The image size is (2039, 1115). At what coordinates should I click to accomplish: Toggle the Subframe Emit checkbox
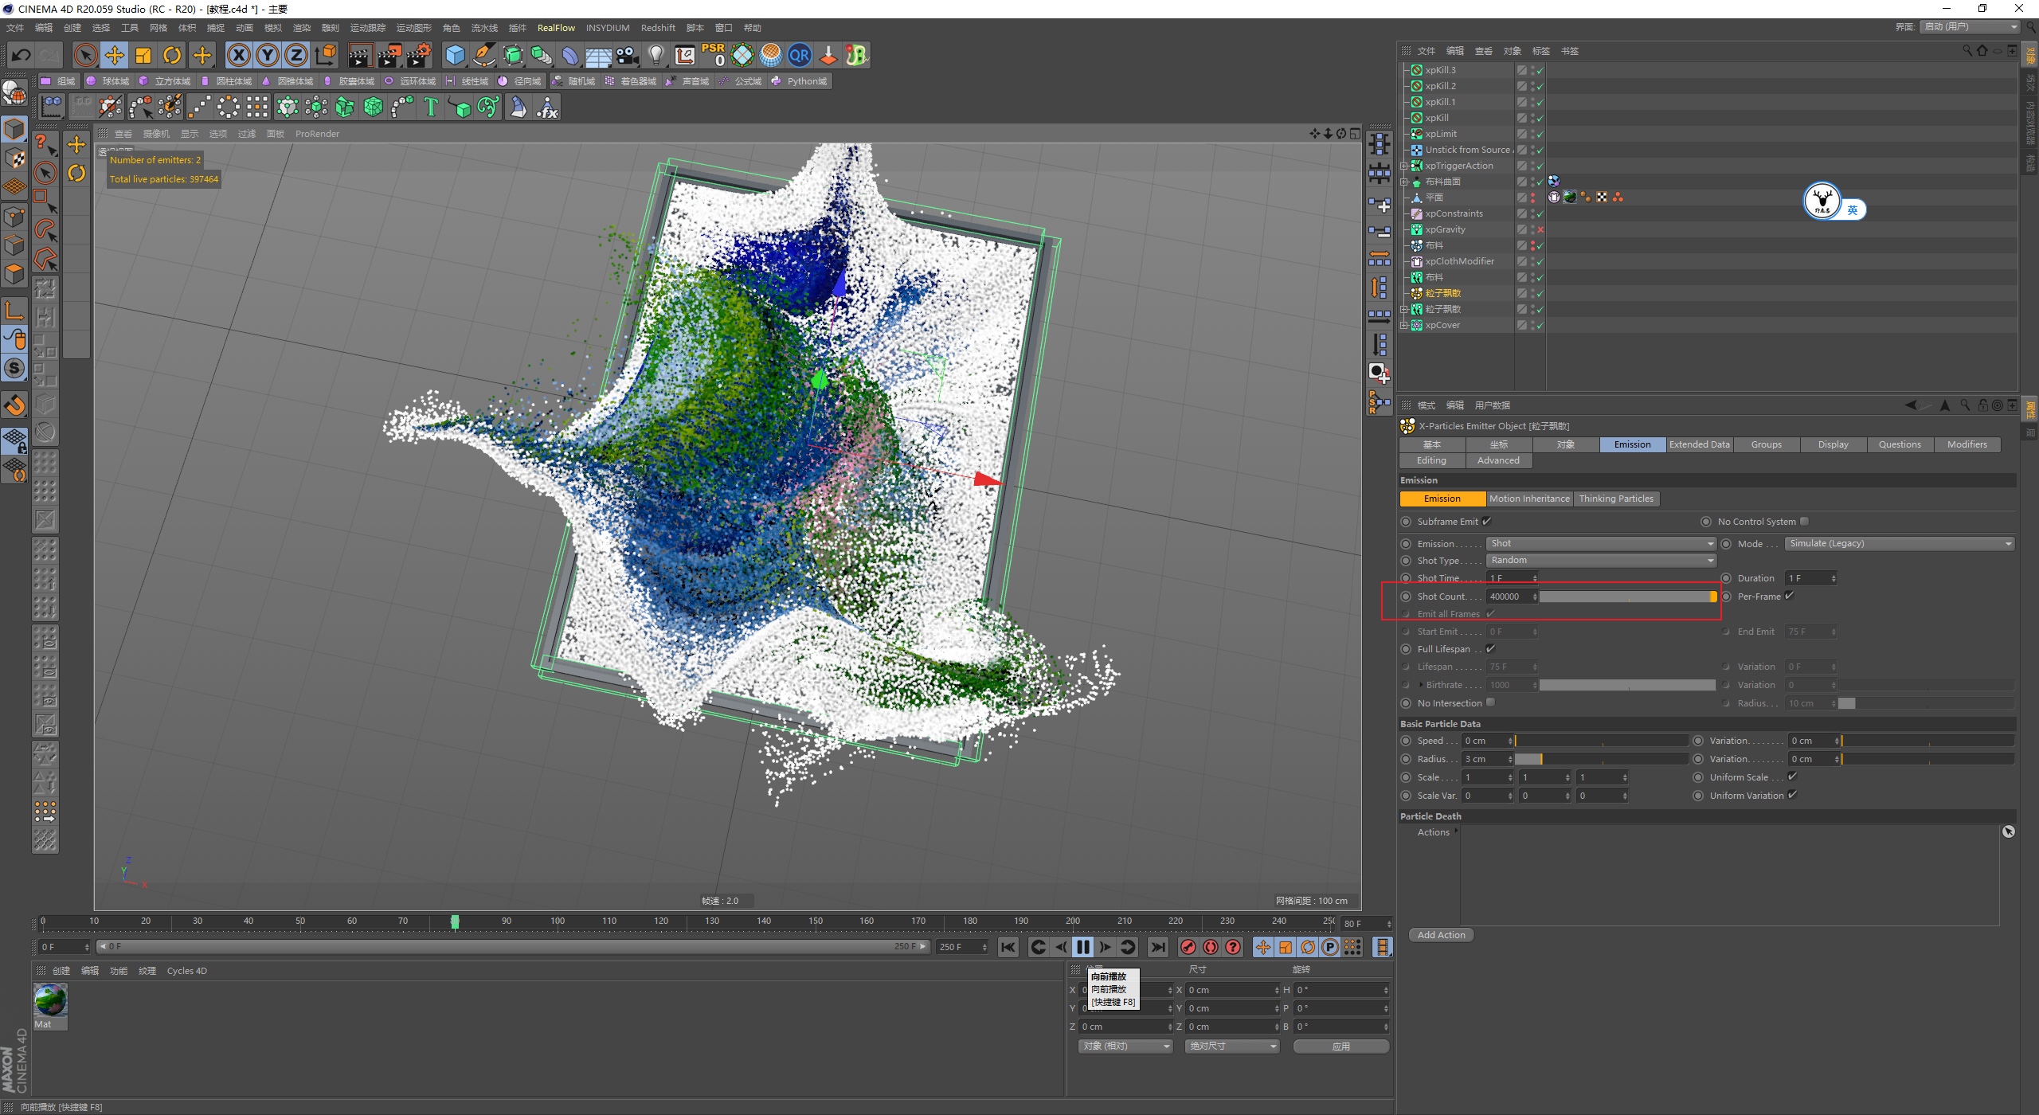(x=1486, y=522)
